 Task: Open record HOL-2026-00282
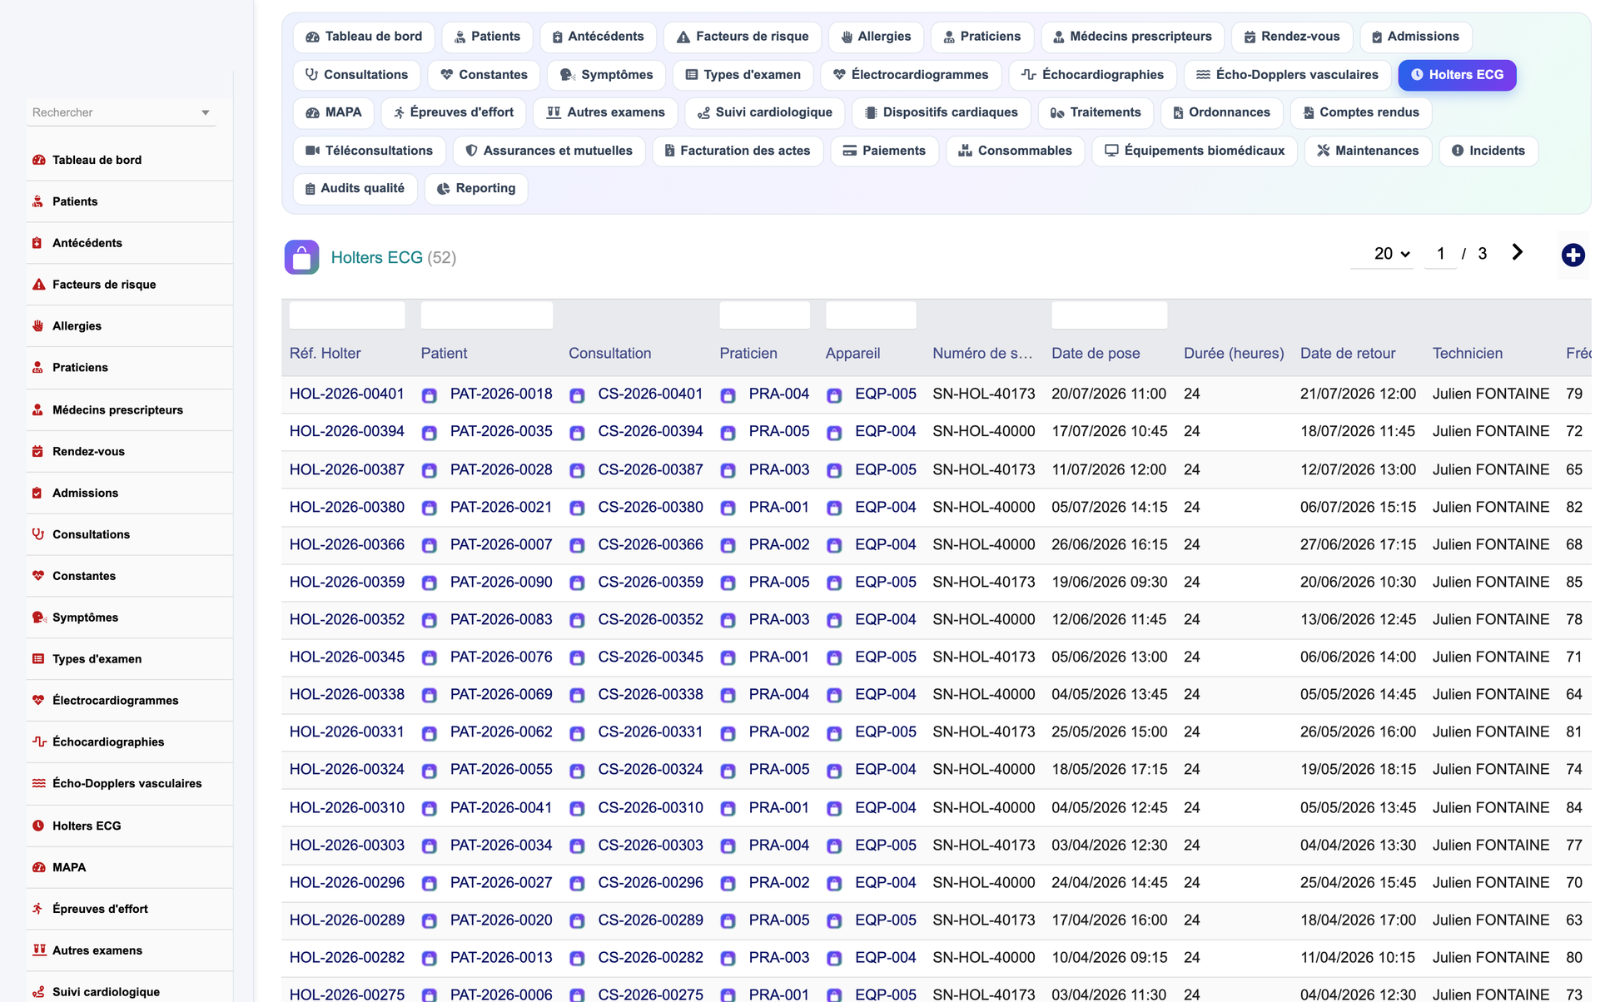point(346,957)
